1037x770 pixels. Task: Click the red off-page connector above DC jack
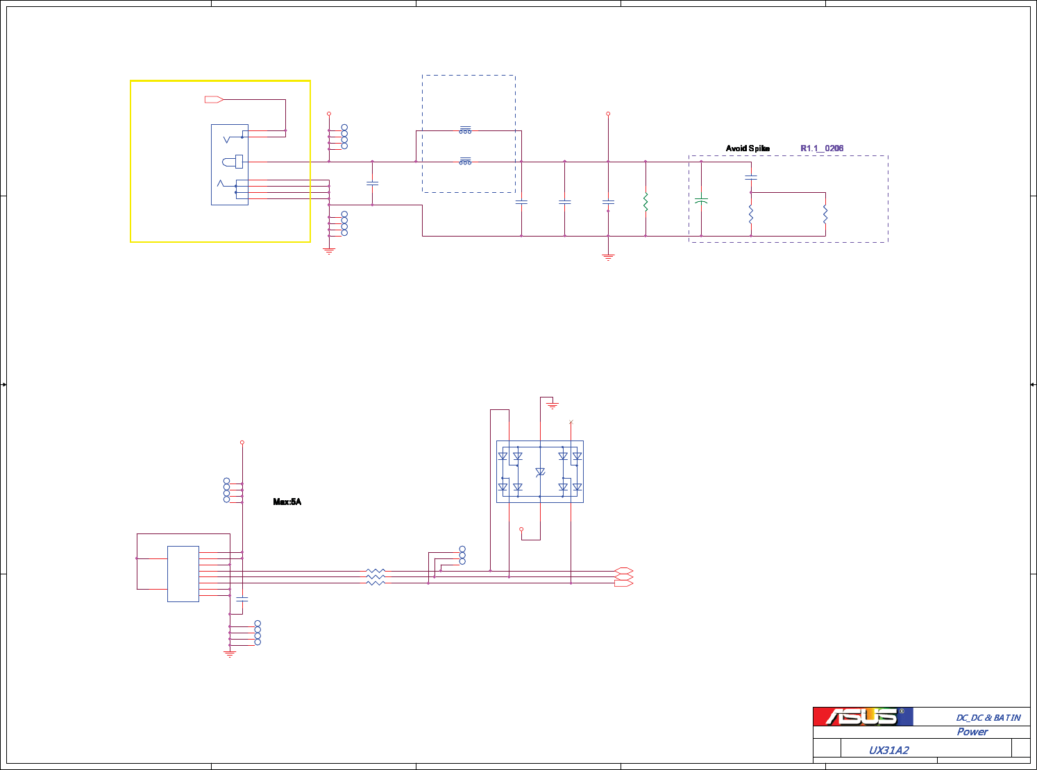click(214, 99)
